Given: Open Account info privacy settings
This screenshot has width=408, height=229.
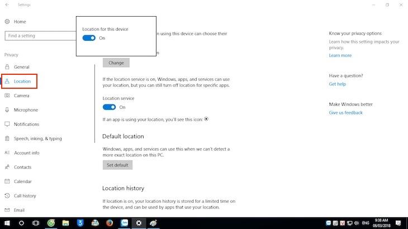Looking at the screenshot, I should pyautogui.click(x=26, y=153).
